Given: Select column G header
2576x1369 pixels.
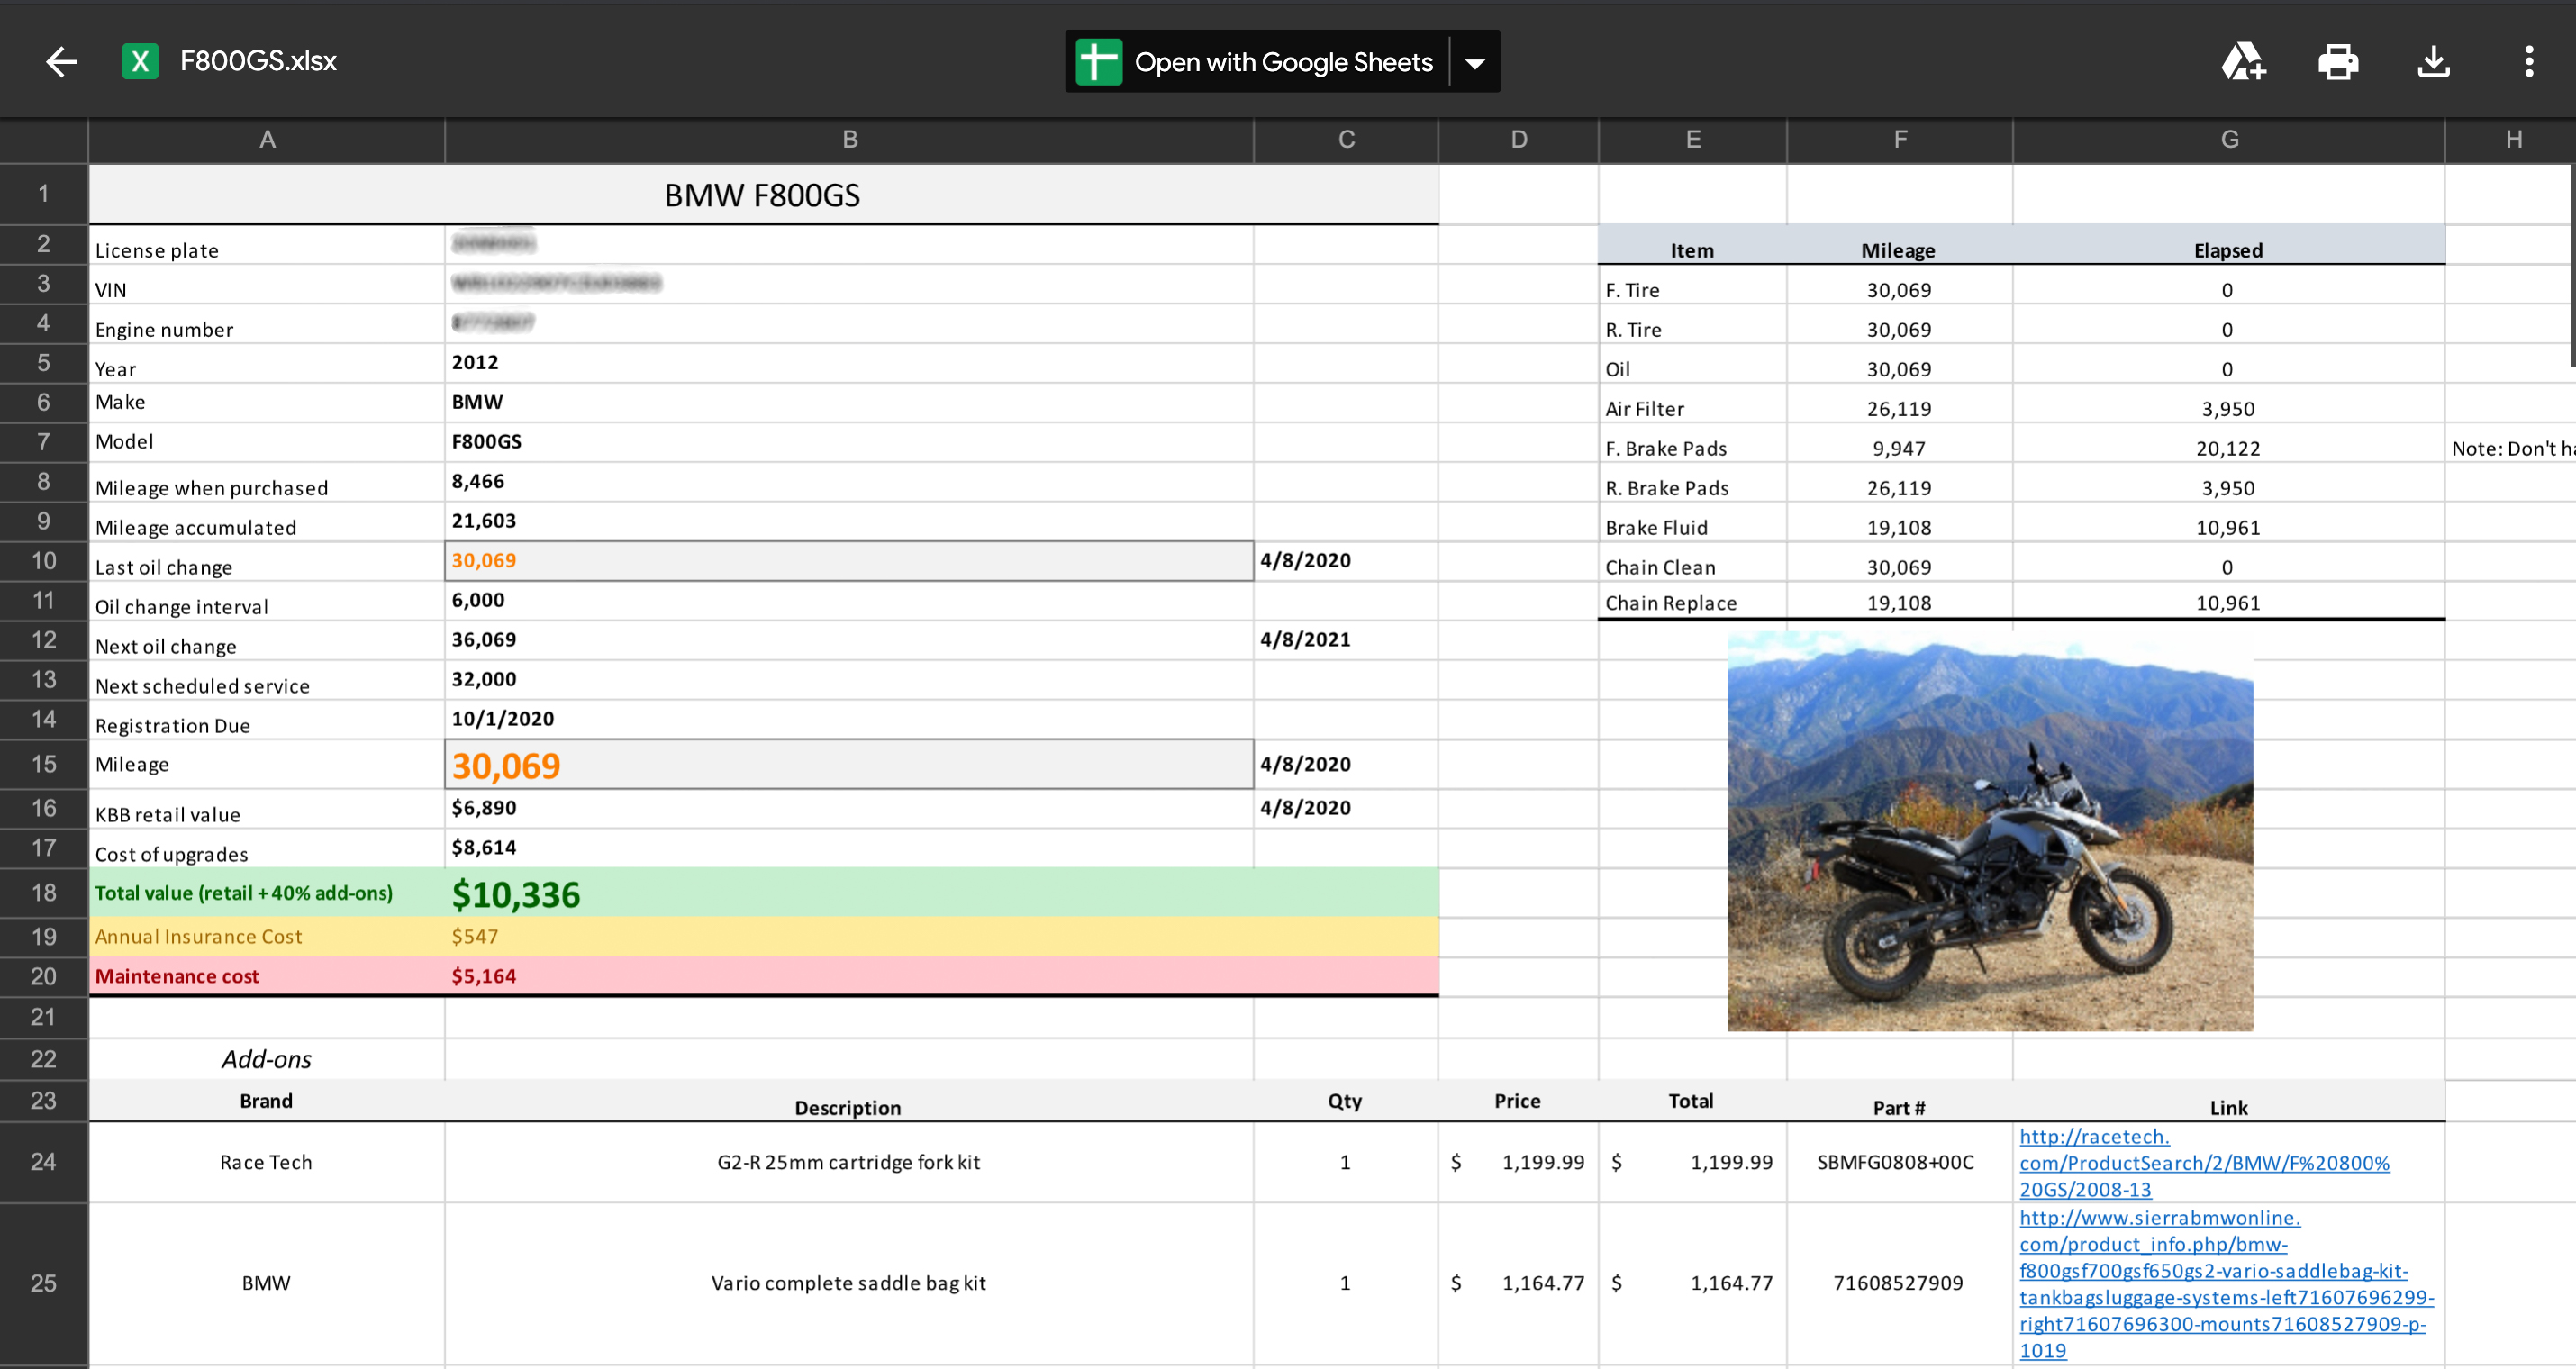Looking at the screenshot, I should pyautogui.click(x=2229, y=140).
